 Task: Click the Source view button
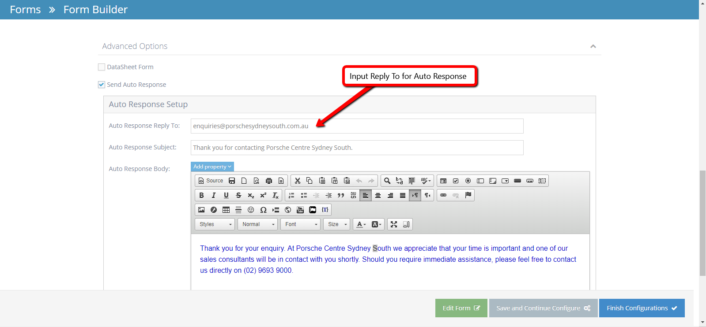(211, 181)
